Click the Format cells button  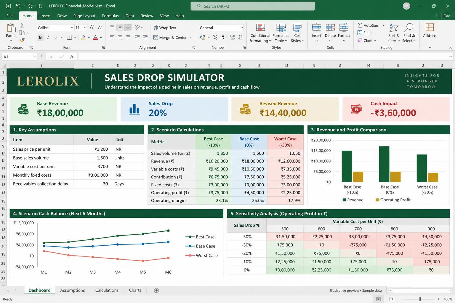(344, 33)
